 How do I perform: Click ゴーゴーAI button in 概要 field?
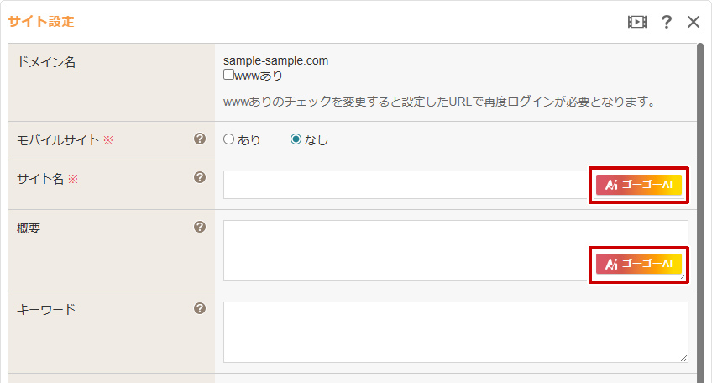pyautogui.click(x=639, y=264)
